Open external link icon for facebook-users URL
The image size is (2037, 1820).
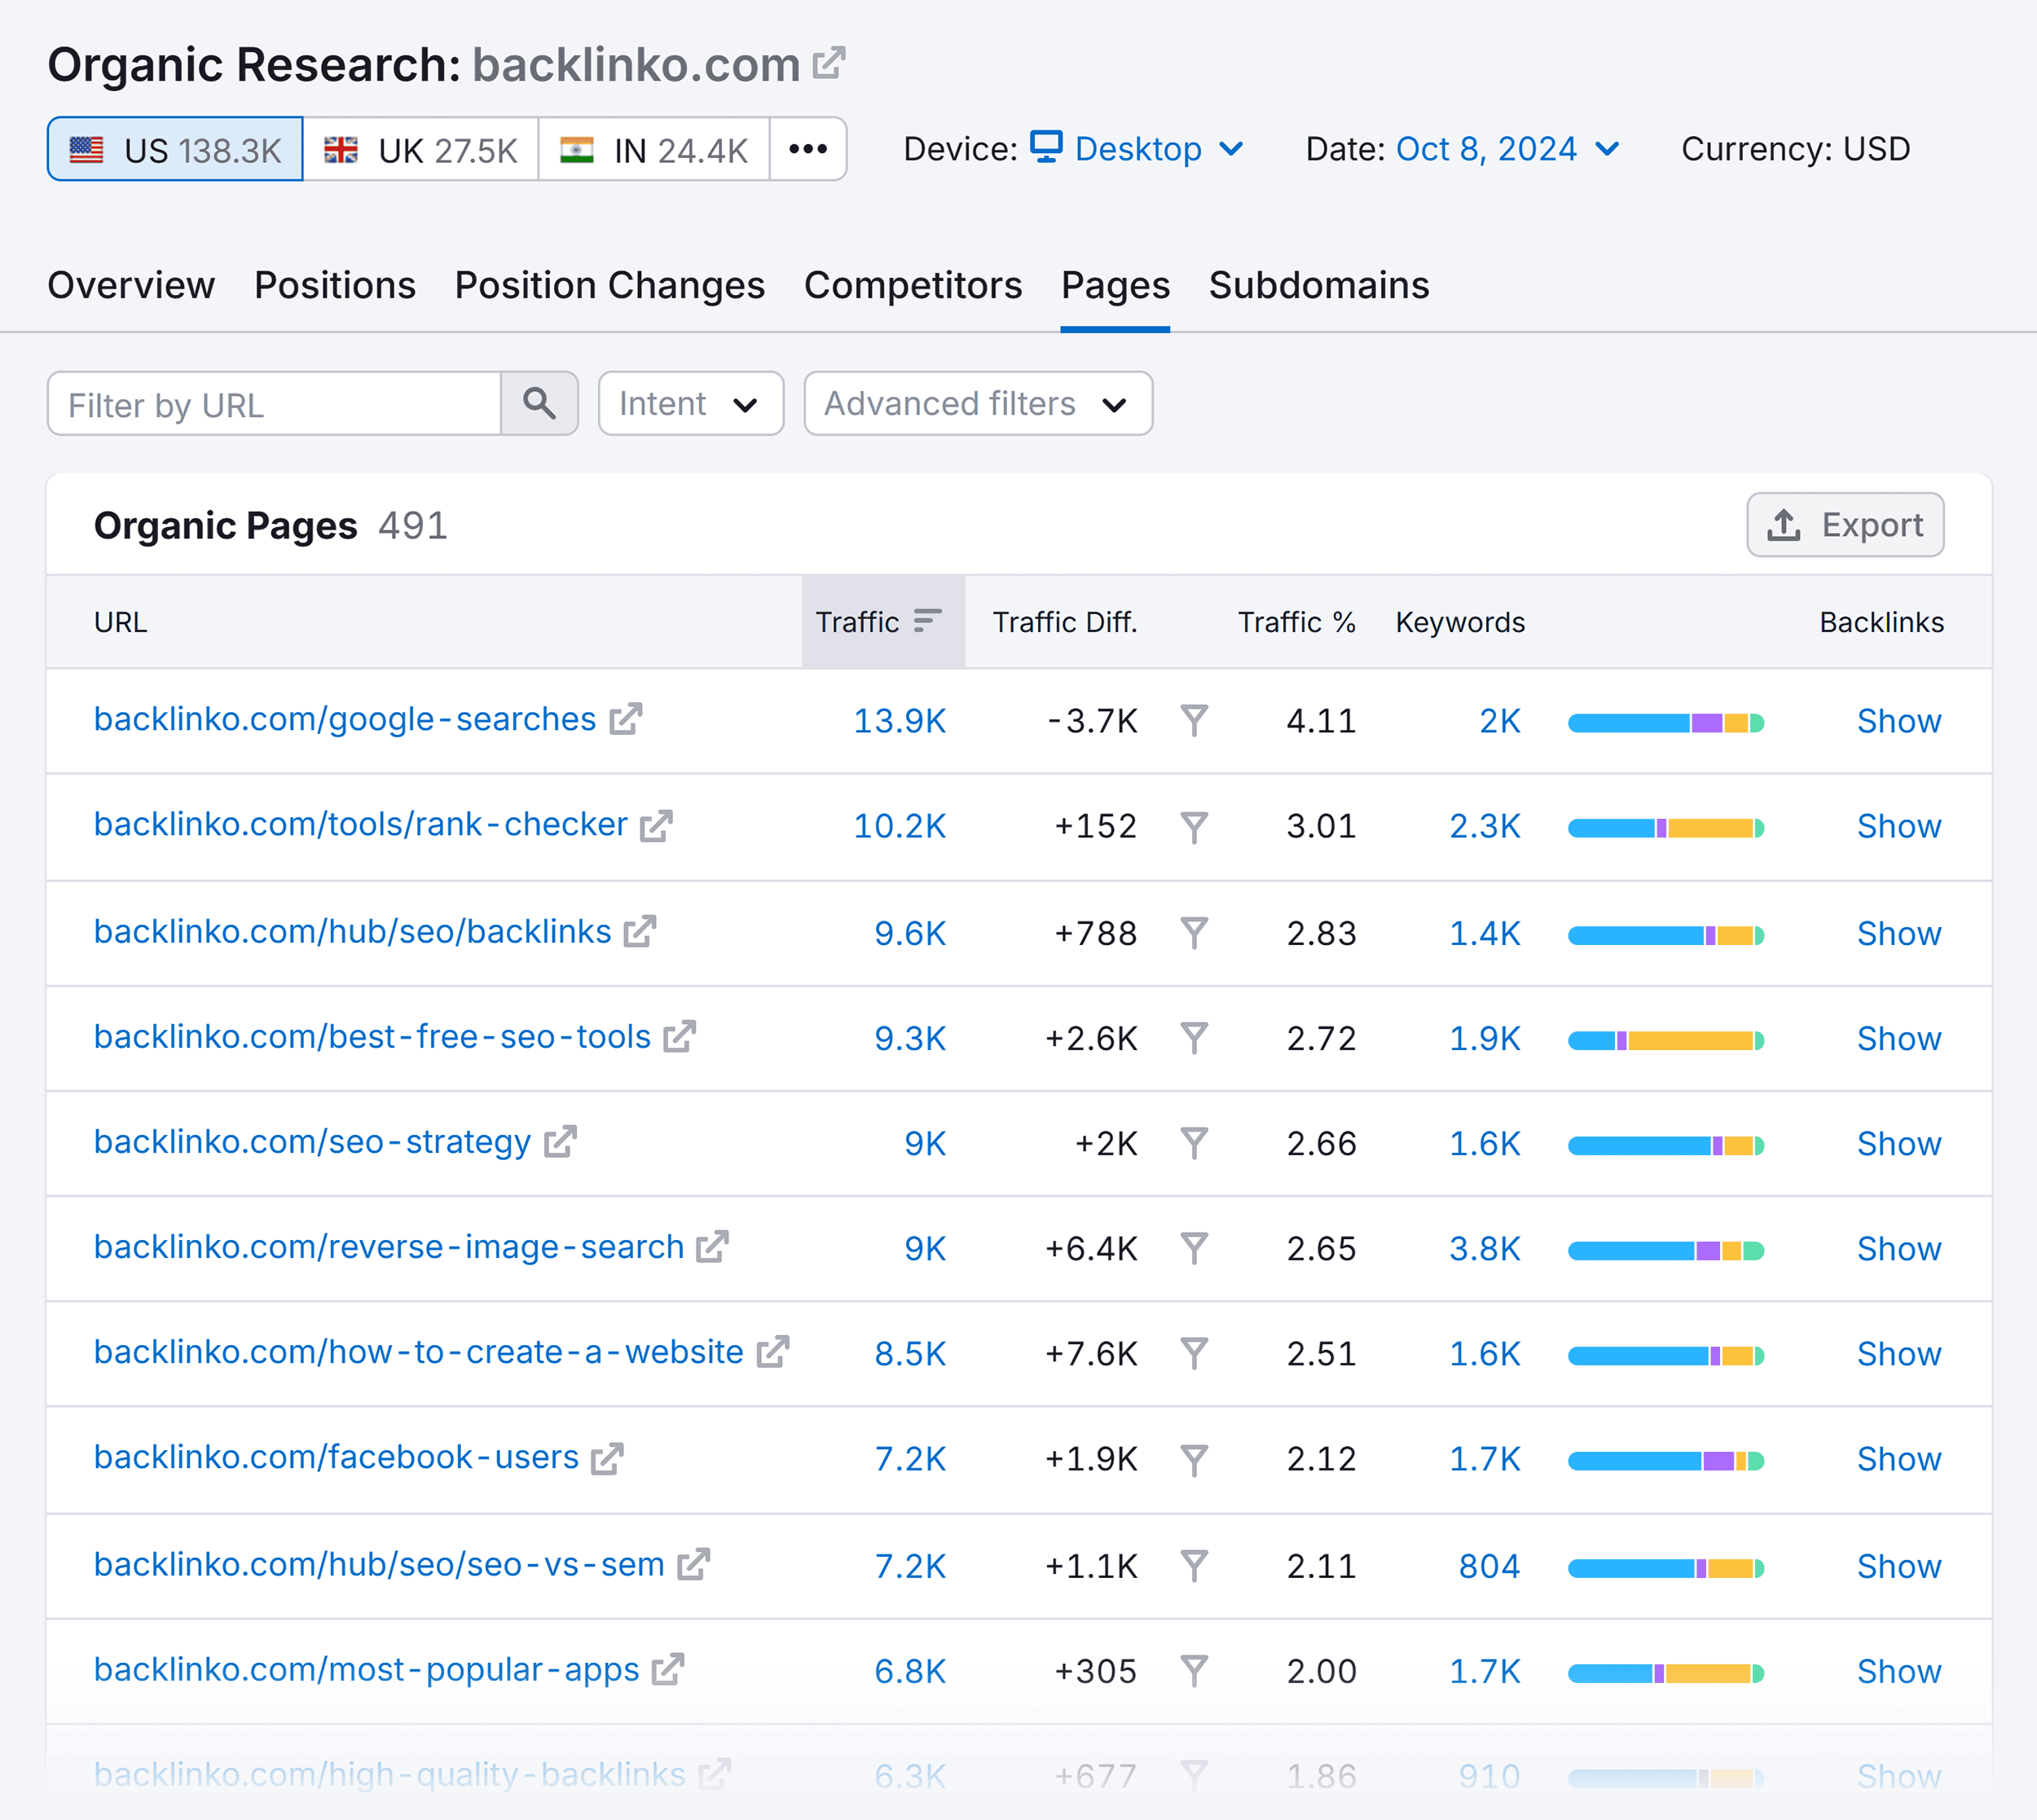click(x=607, y=1458)
